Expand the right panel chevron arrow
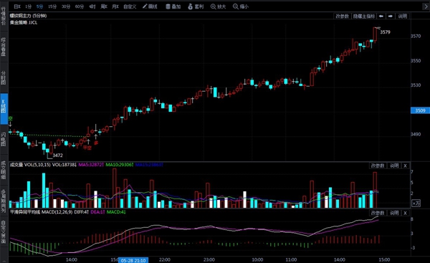Image resolution: width=430 pixels, height=263 pixels. pos(425,6)
